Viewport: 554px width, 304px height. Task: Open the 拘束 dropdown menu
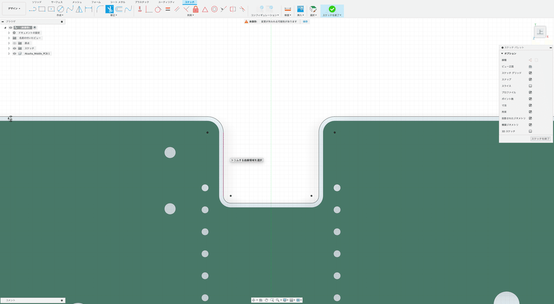190,15
